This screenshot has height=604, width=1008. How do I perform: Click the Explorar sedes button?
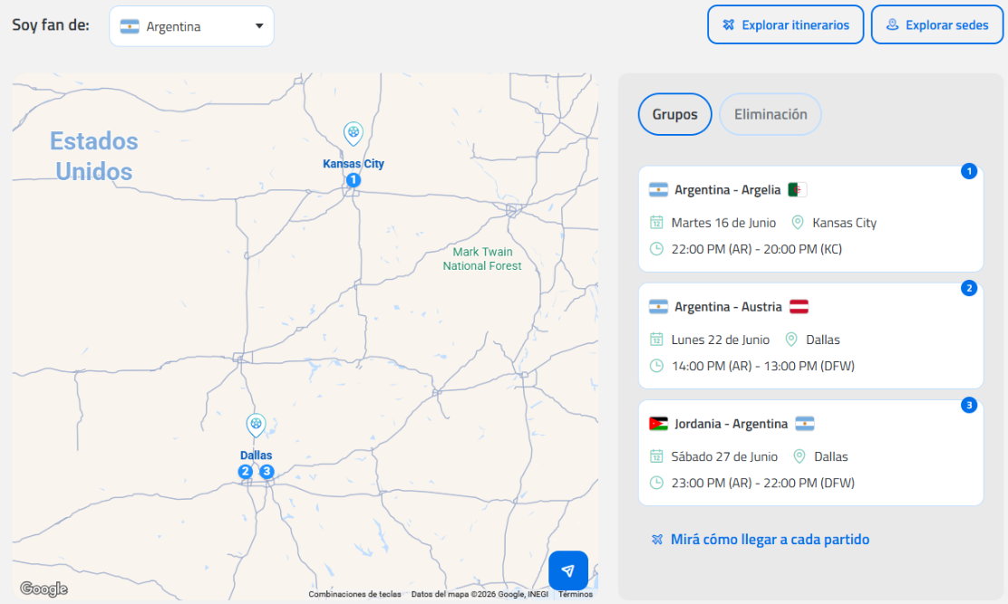(x=937, y=25)
